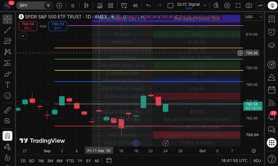Select the zoom in tool

click(x=7, y=121)
